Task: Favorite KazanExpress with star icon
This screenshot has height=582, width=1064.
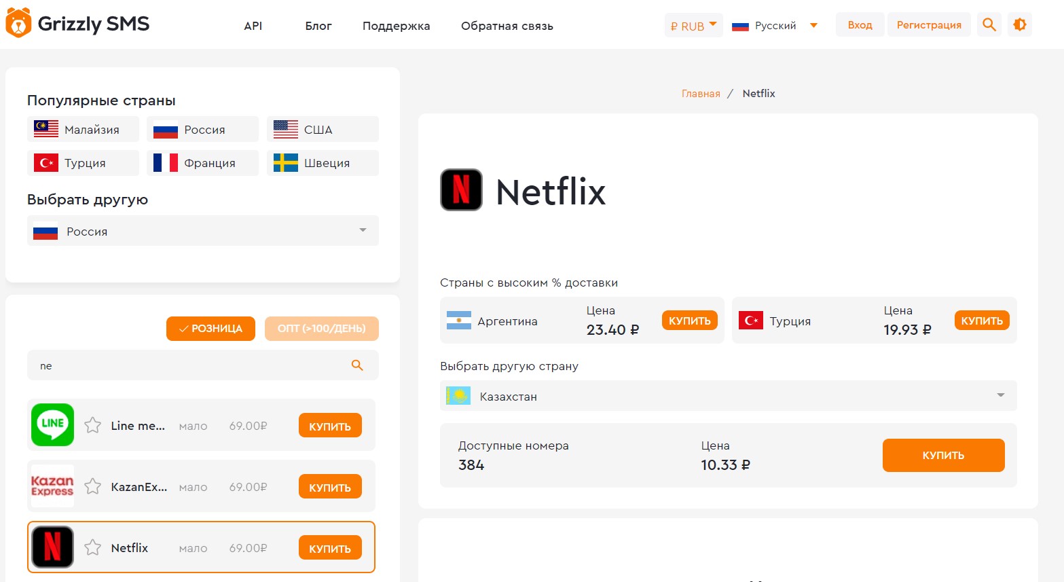Action: point(93,487)
